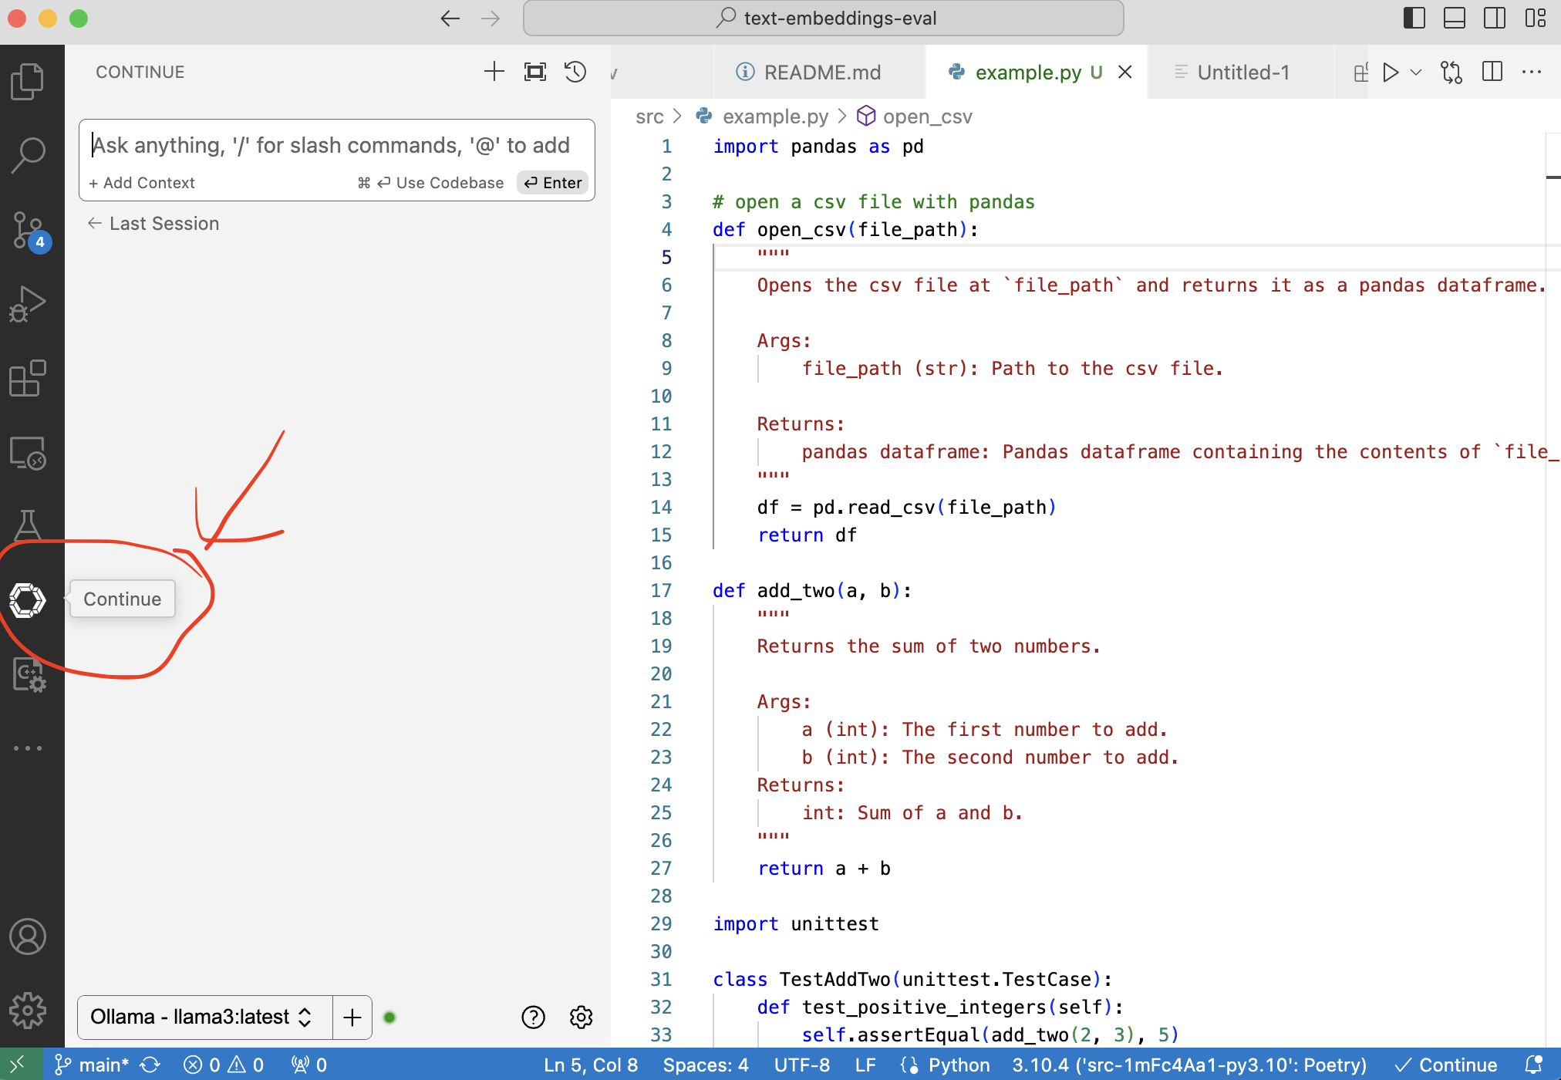Image resolution: width=1561 pixels, height=1080 pixels.
Task: Select the Testing beaker icon
Action: 29,525
